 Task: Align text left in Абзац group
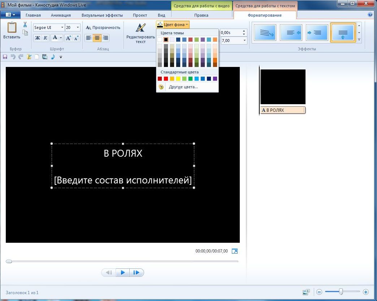click(89, 38)
